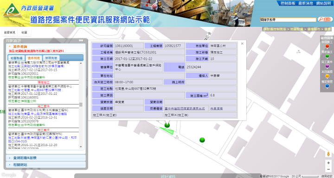Switch map to 地圖 view
Image resolution: width=334 pixels, height=178 pixels.
24,32
